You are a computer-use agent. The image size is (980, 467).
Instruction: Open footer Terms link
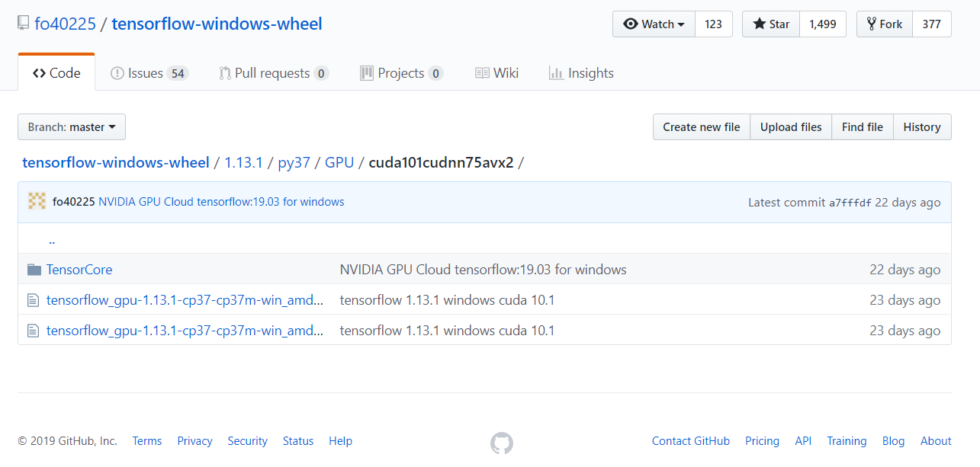click(147, 441)
